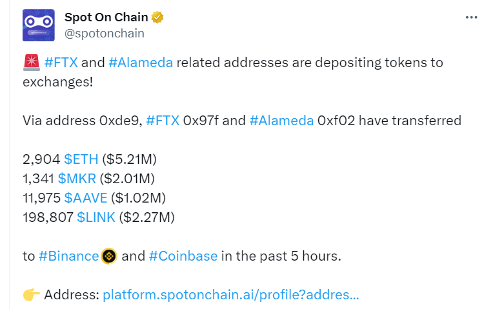Click the Spot On Chain display name
This screenshot has height=309, width=484.
106,17
